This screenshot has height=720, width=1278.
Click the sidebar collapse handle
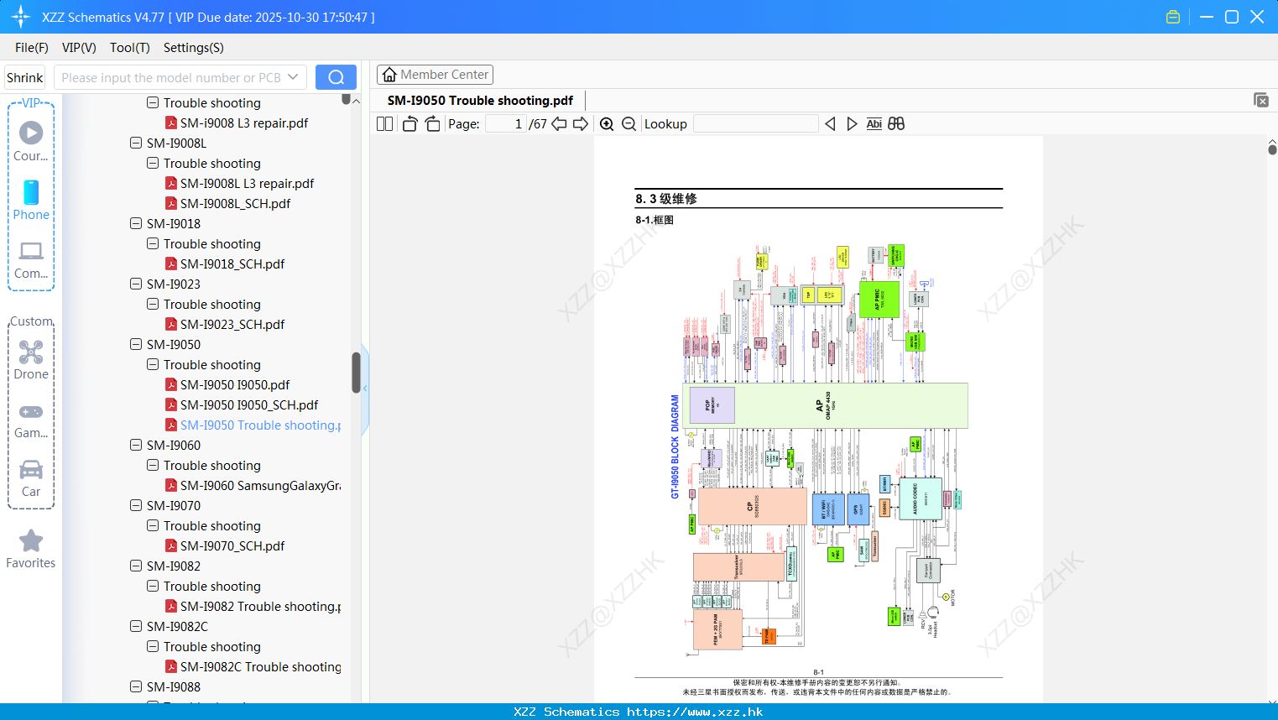tap(365, 389)
